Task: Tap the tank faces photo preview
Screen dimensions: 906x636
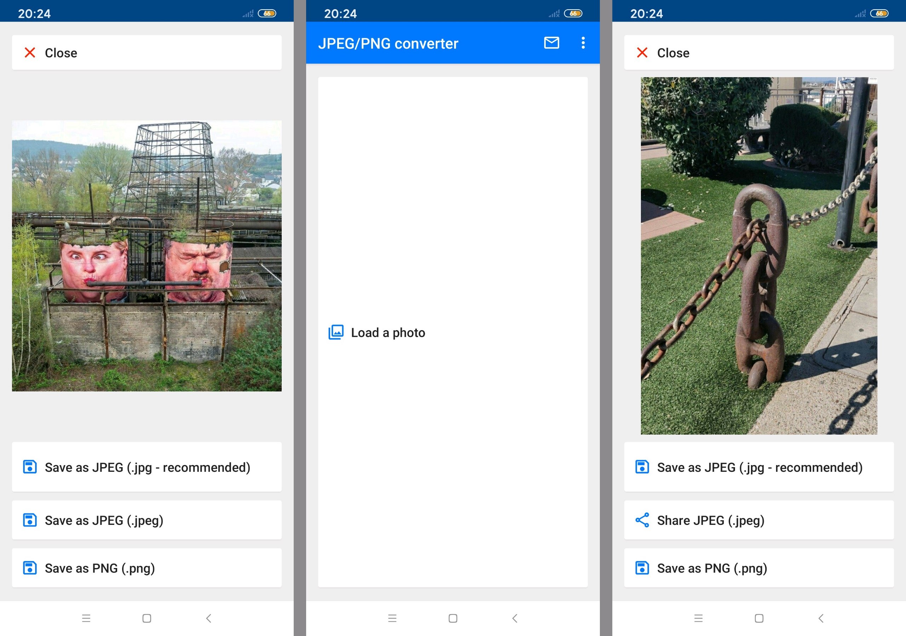Action: 147,256
